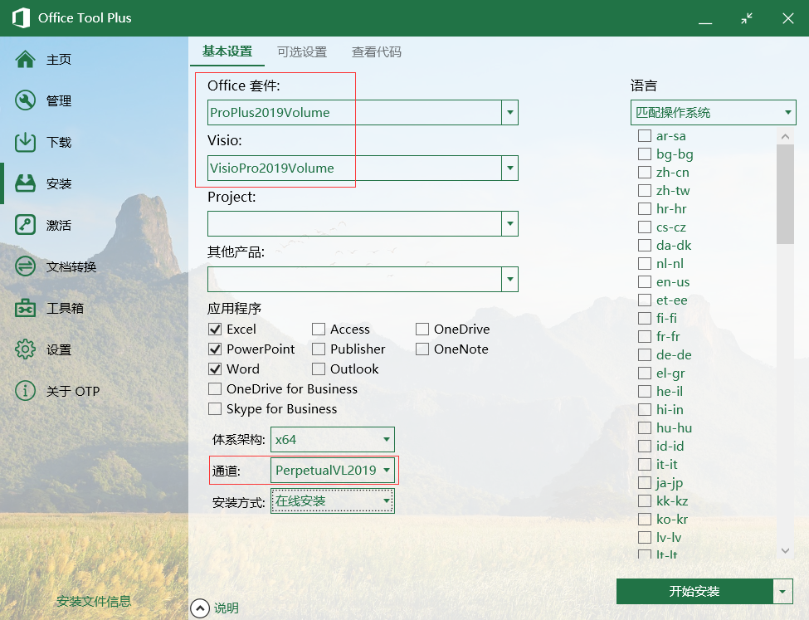Open the wrench icon for 管理
The image size is (809, 620).
pos(25,101)
